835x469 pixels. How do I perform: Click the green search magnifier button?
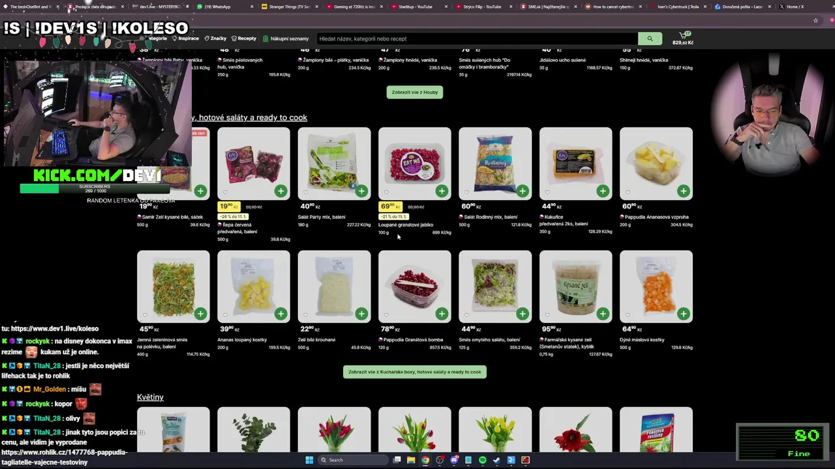pos(650,38)
